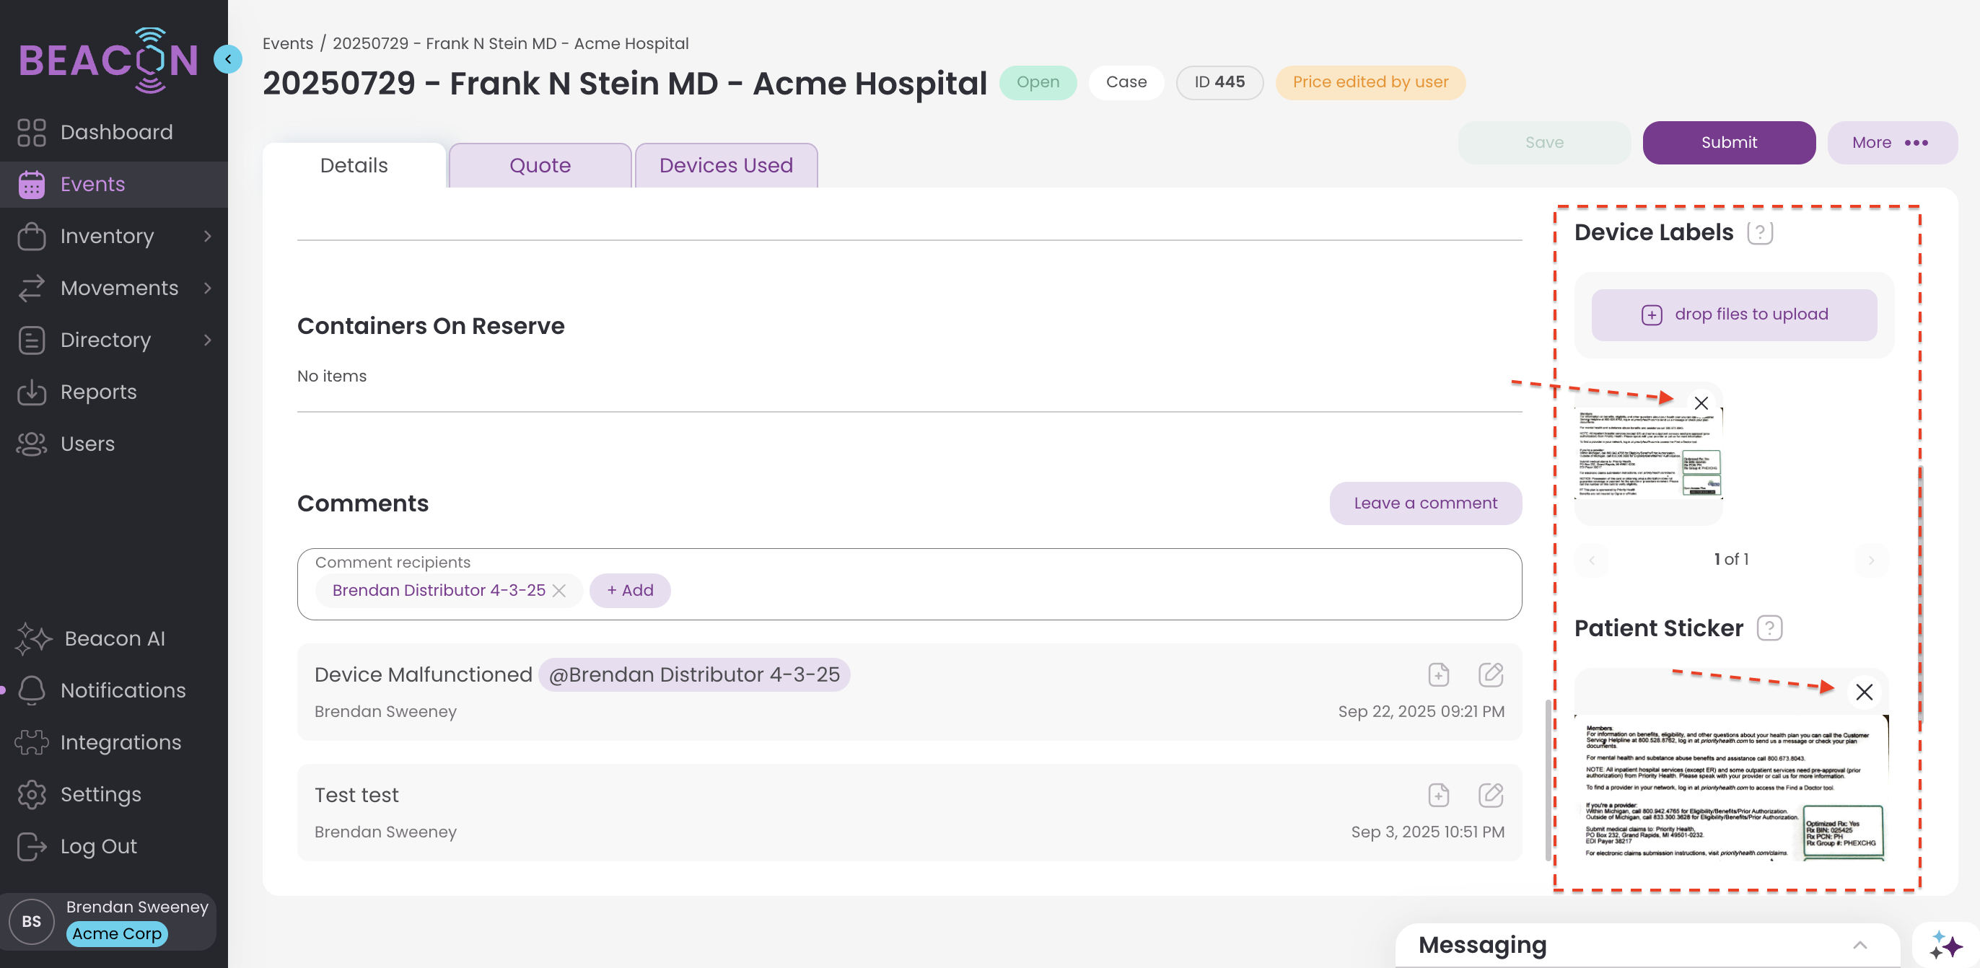Open Patient Sticker help question icon
Viewport: 1980px width, 968px height.
pos(1769,628)
